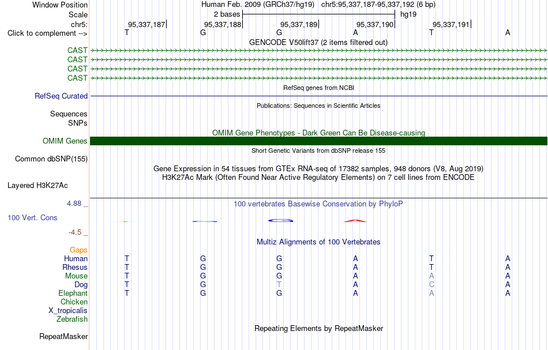Click the Dog row mismatched T base
This screenshot has width=548, height=350.
pos(279,285)
